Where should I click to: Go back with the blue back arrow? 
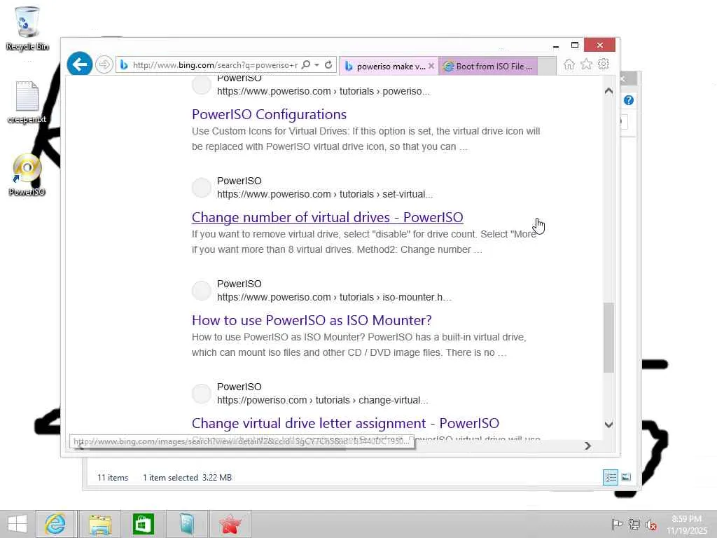80,64
